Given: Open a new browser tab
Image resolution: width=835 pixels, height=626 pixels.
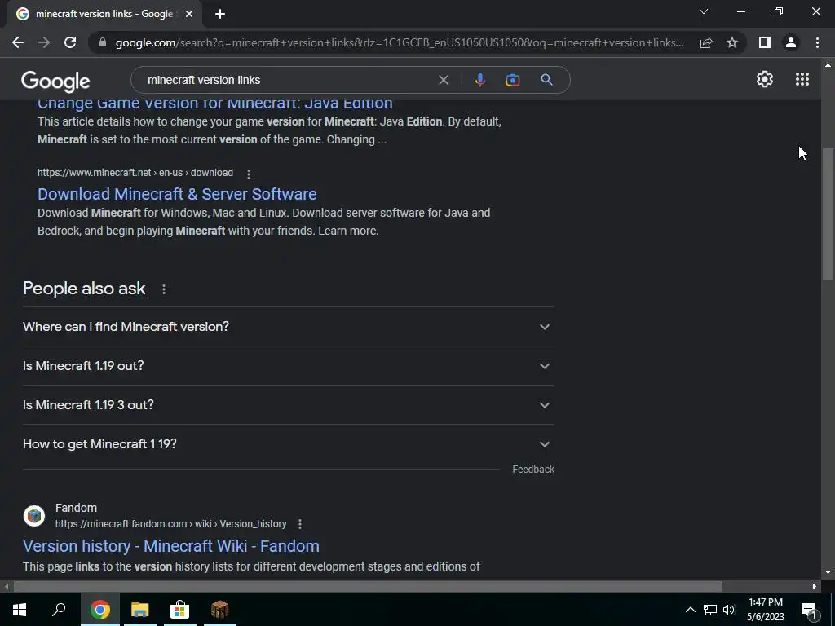Looking at the screenshot, I should (x=220, y=15).
